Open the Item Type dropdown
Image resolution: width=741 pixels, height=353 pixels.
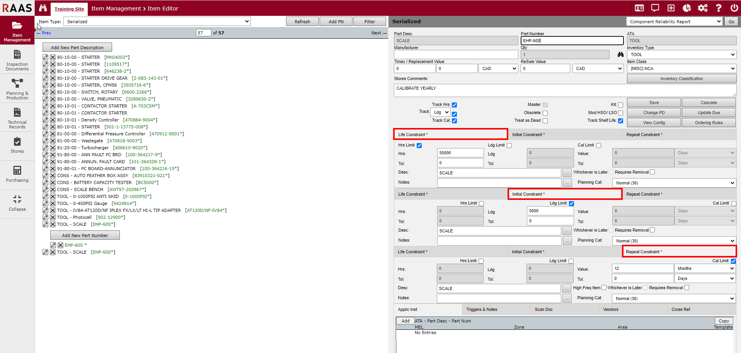(x=157, y=22)
